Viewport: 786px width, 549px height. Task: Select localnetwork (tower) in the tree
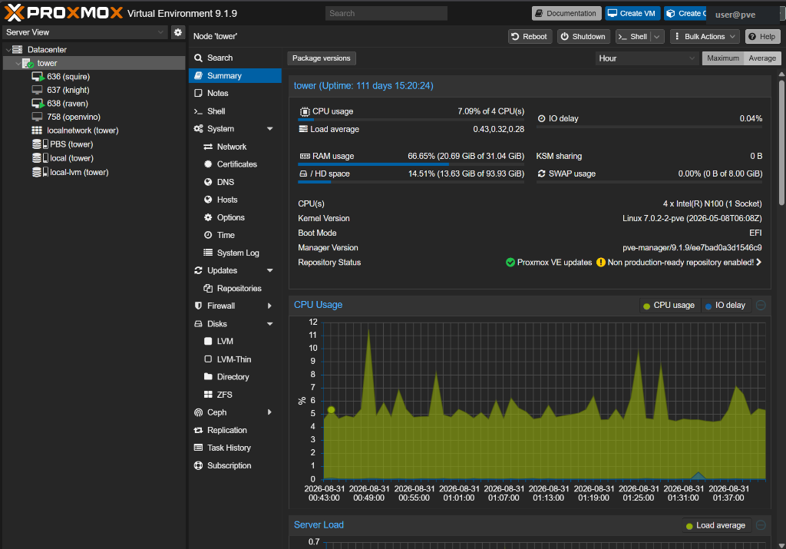click(x=82, y=131)
